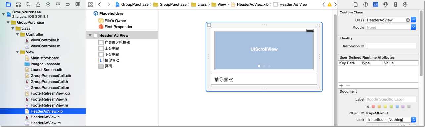Viewport: 425px width, 127px height.
Task: Clear the label color with X
Action: (x=368, y=107)
